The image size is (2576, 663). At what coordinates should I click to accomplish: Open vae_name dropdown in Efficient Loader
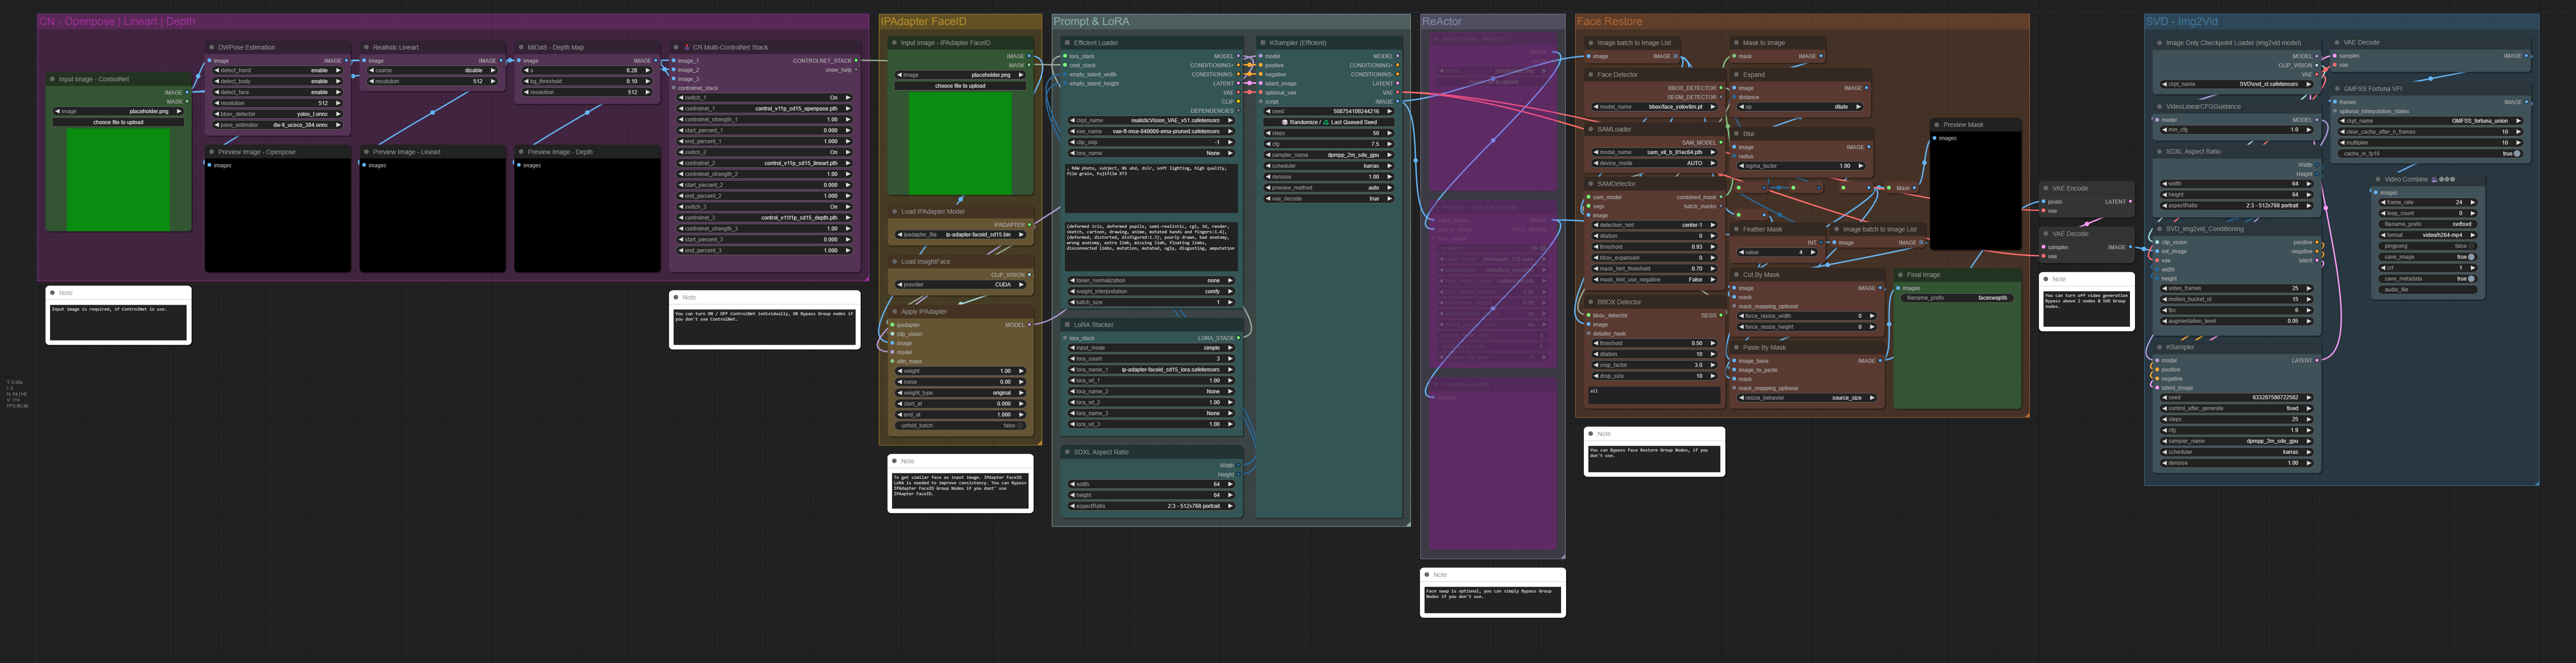pos(1151,131)
